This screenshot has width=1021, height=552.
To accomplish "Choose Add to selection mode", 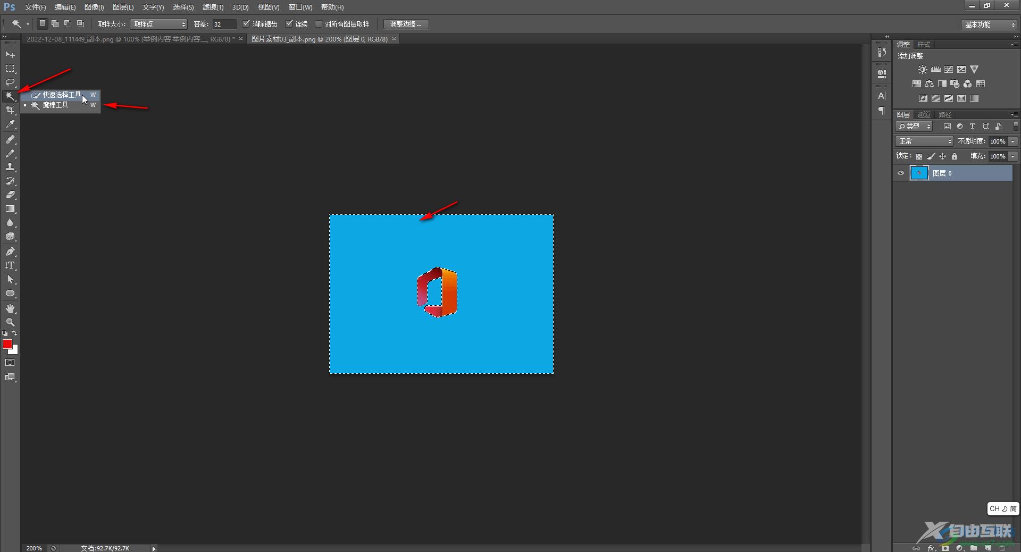I will (x=55, y=24).
